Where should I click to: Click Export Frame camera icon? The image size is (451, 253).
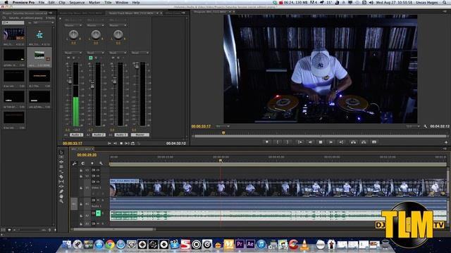click(374, 142)
